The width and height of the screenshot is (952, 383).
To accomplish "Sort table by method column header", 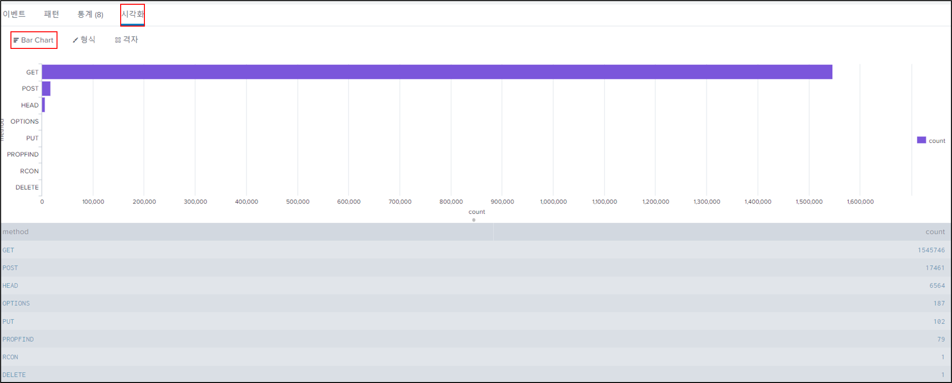I will pyautogui.click(x=16, y=232).
